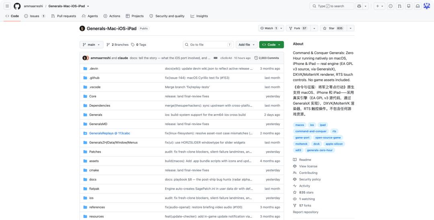The height and width of the screenshot is (220, 434).
Task: Open repository switcher caret in breadcrumb
Action: [88, 6]
